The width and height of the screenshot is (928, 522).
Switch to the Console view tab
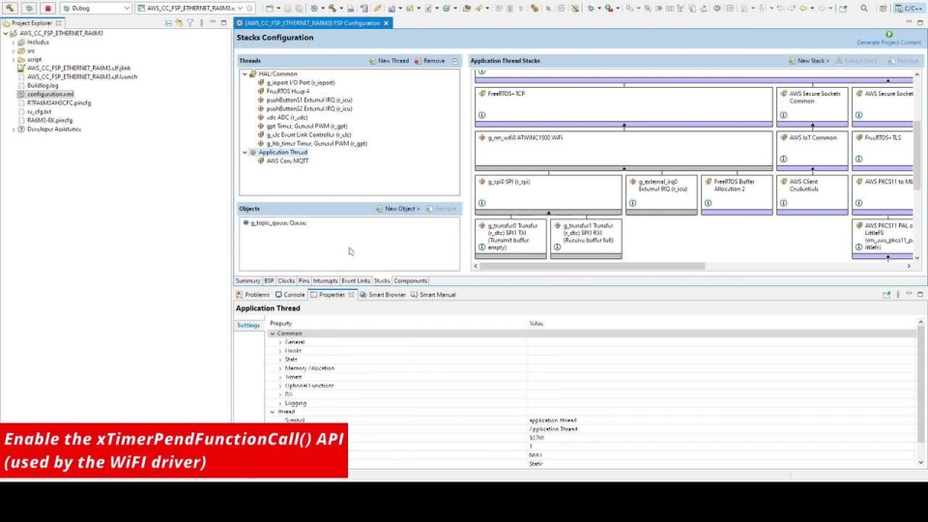point(290,295)
